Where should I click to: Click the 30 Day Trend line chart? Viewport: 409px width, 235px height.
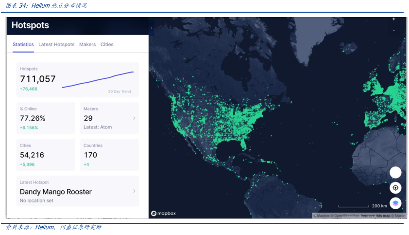(98, 79)
